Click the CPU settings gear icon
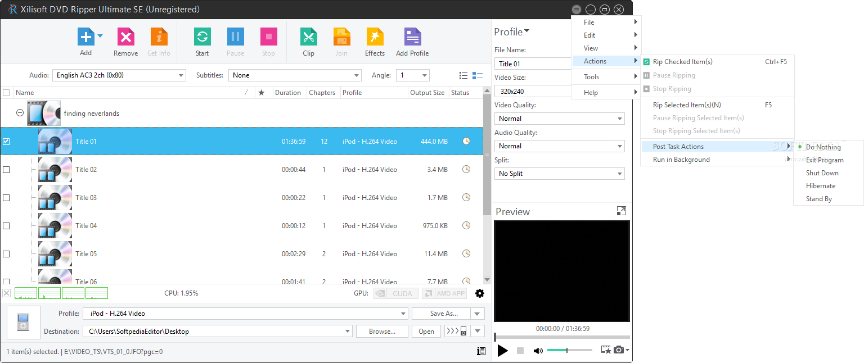 coord(480,293)
